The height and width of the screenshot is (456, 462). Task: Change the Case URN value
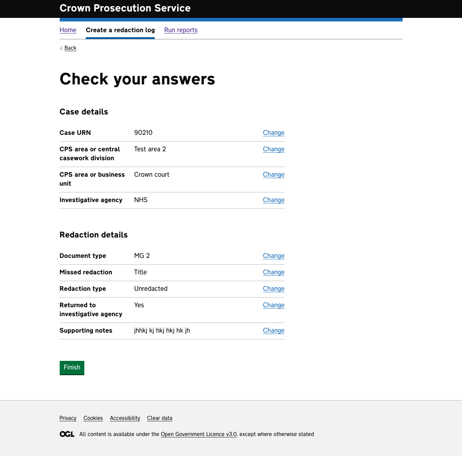click(273, 133)
